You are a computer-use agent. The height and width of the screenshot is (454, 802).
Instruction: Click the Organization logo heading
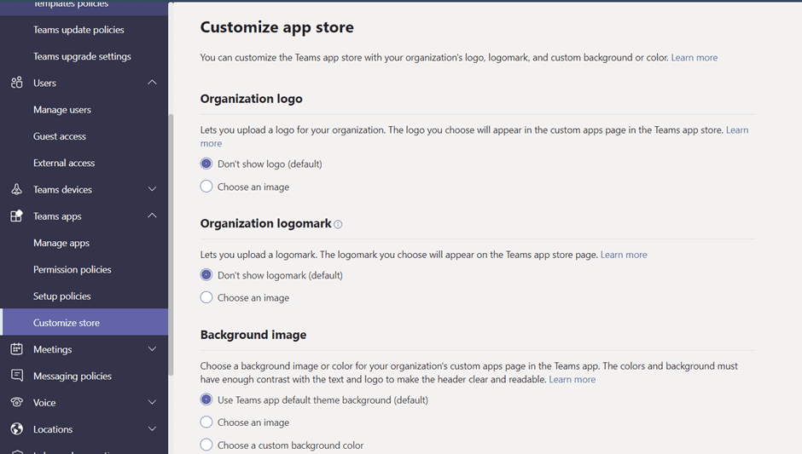(x=251, y=99)
